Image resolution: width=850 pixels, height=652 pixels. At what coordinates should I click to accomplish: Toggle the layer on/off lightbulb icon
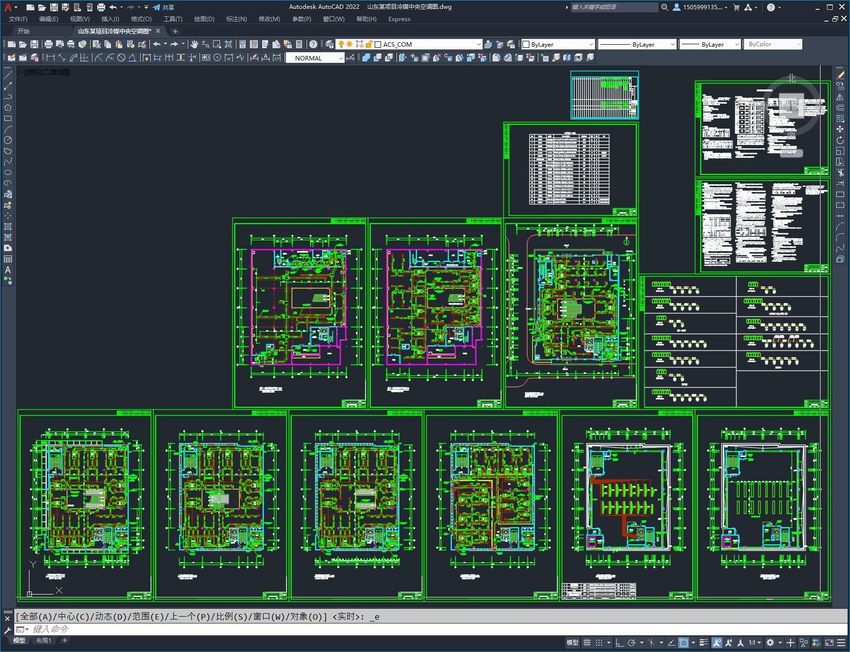[341, 44]
